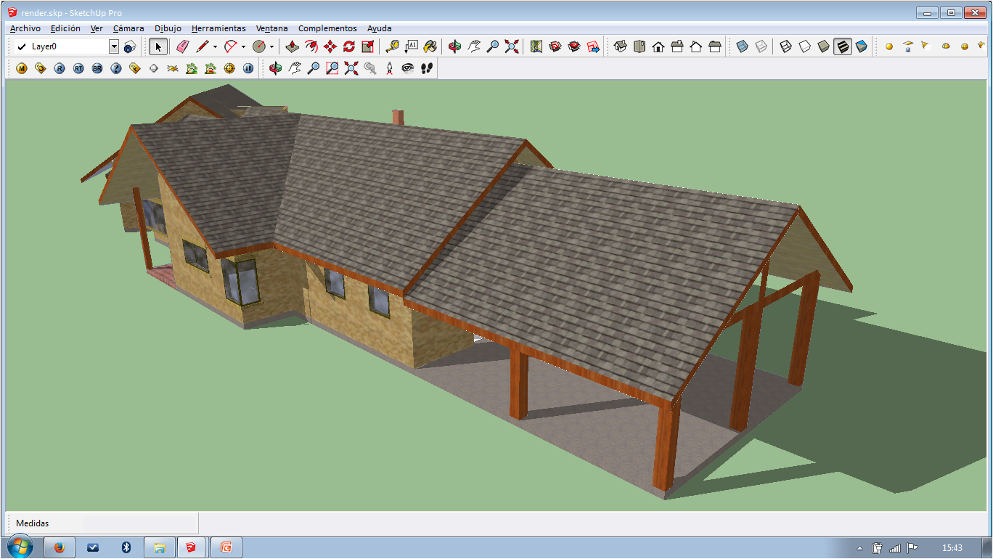Select the Rotate tool
Viewport: 993px width, 559px height.
coord(349,46)
